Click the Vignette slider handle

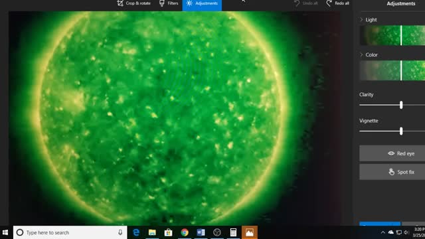coord(401,131)
